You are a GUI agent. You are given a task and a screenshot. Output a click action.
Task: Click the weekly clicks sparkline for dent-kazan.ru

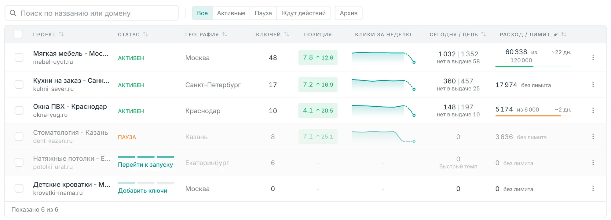(383, 137)
